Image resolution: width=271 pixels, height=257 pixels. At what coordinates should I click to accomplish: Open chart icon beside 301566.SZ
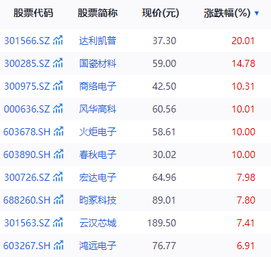coord(58,40)
